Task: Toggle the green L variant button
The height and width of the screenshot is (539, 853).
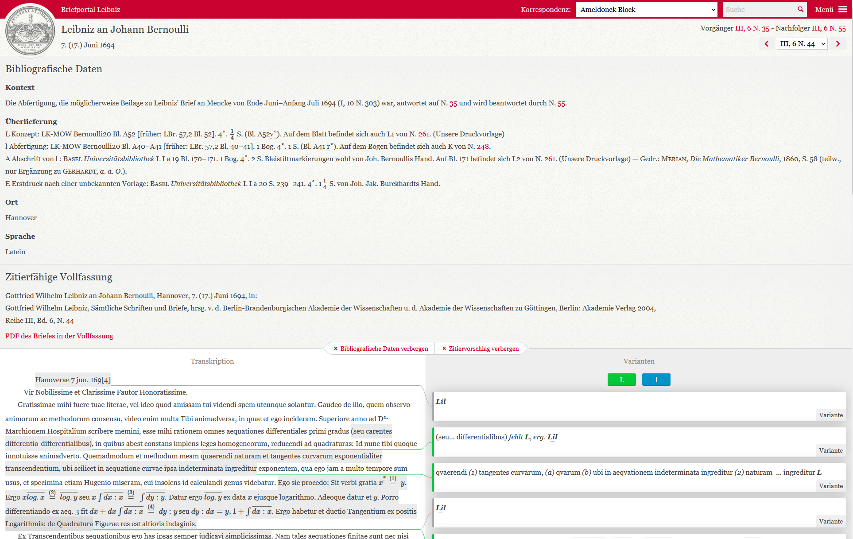Action: click(x=621, y=380)
